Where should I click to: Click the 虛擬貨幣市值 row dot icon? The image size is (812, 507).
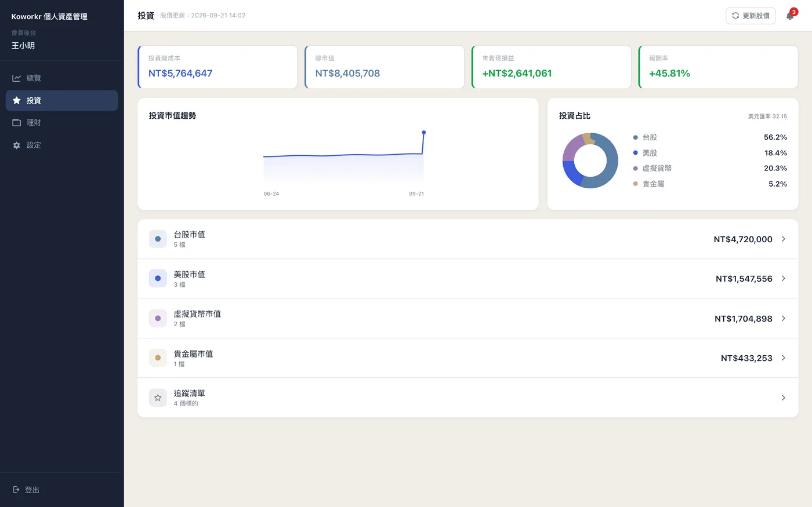pyautogui.click(x=158, y=318)
